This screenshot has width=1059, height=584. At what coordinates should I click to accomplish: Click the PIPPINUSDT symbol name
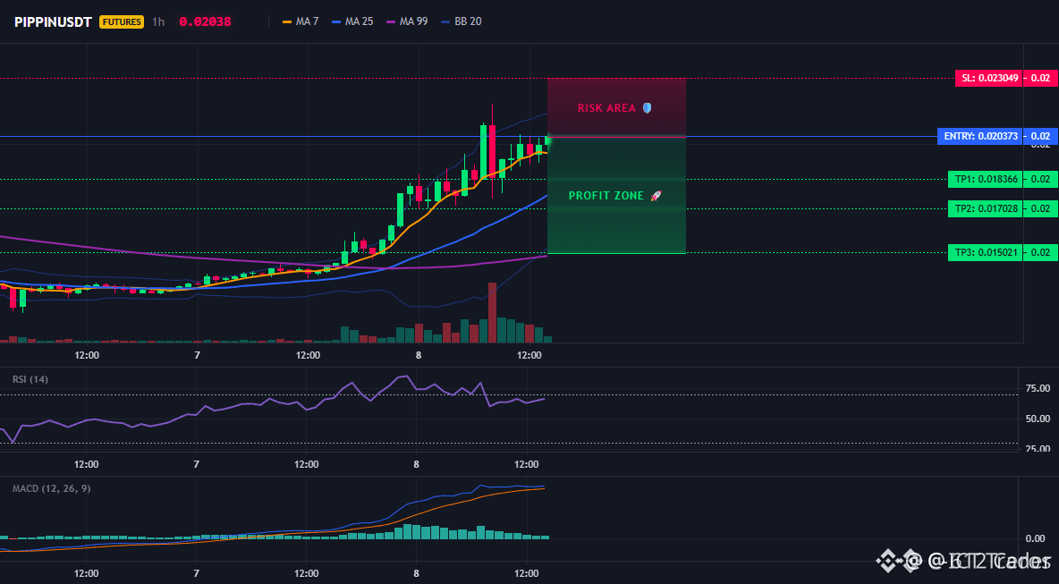tap(54, 21)
